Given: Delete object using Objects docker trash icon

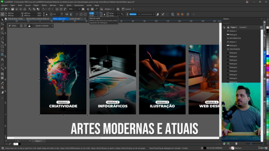Looking at the screenshot, I should click(x=236, y=143).
